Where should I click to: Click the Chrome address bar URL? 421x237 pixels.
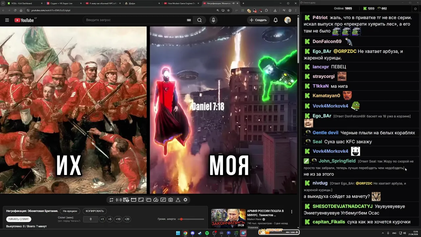(51, 10)
